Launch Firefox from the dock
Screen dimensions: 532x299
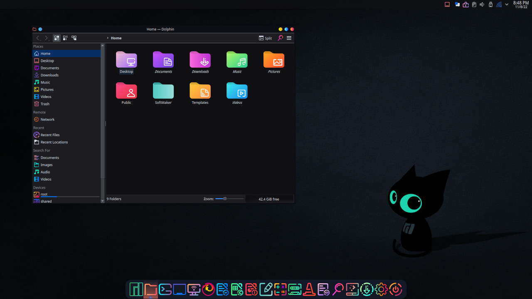208,289
